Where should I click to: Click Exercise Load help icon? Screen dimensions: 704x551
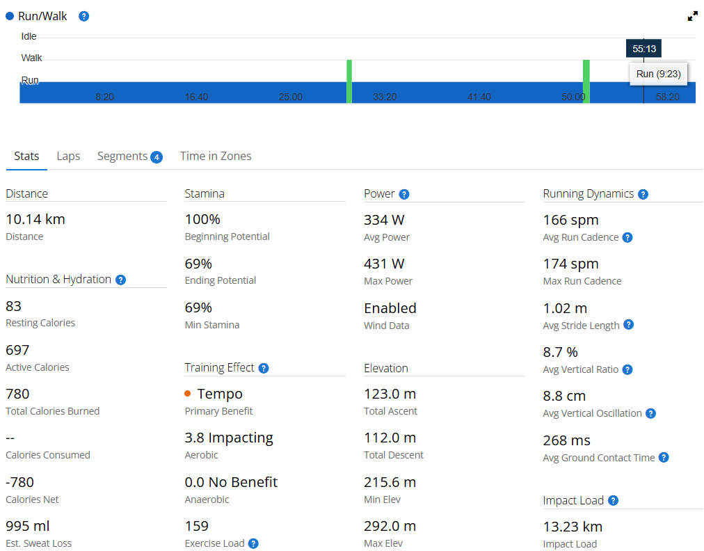[x=253, y=543]
